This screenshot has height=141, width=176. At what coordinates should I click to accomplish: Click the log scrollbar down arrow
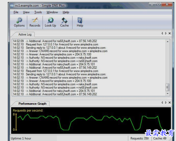[167, 94]
